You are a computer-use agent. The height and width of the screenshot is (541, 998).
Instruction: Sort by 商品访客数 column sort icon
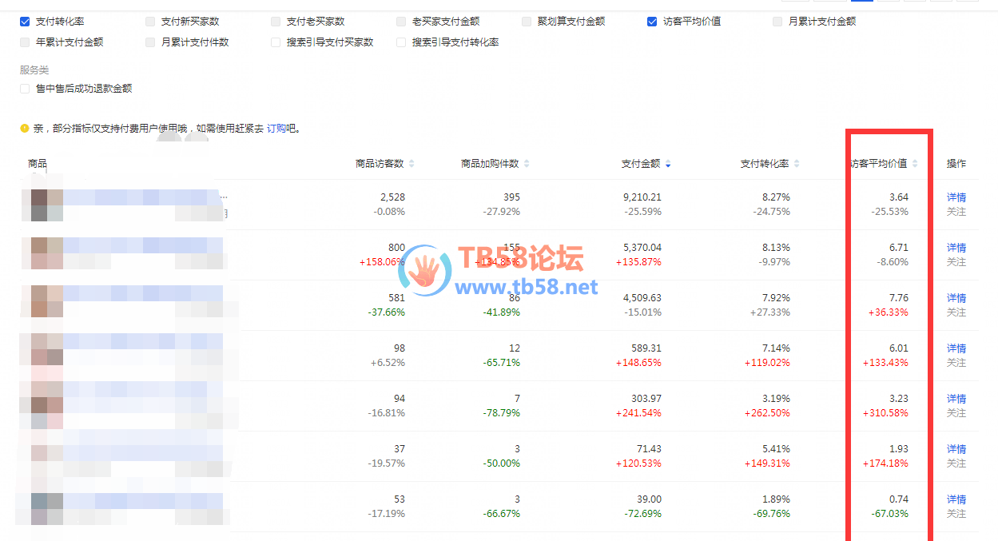point(412,164)
